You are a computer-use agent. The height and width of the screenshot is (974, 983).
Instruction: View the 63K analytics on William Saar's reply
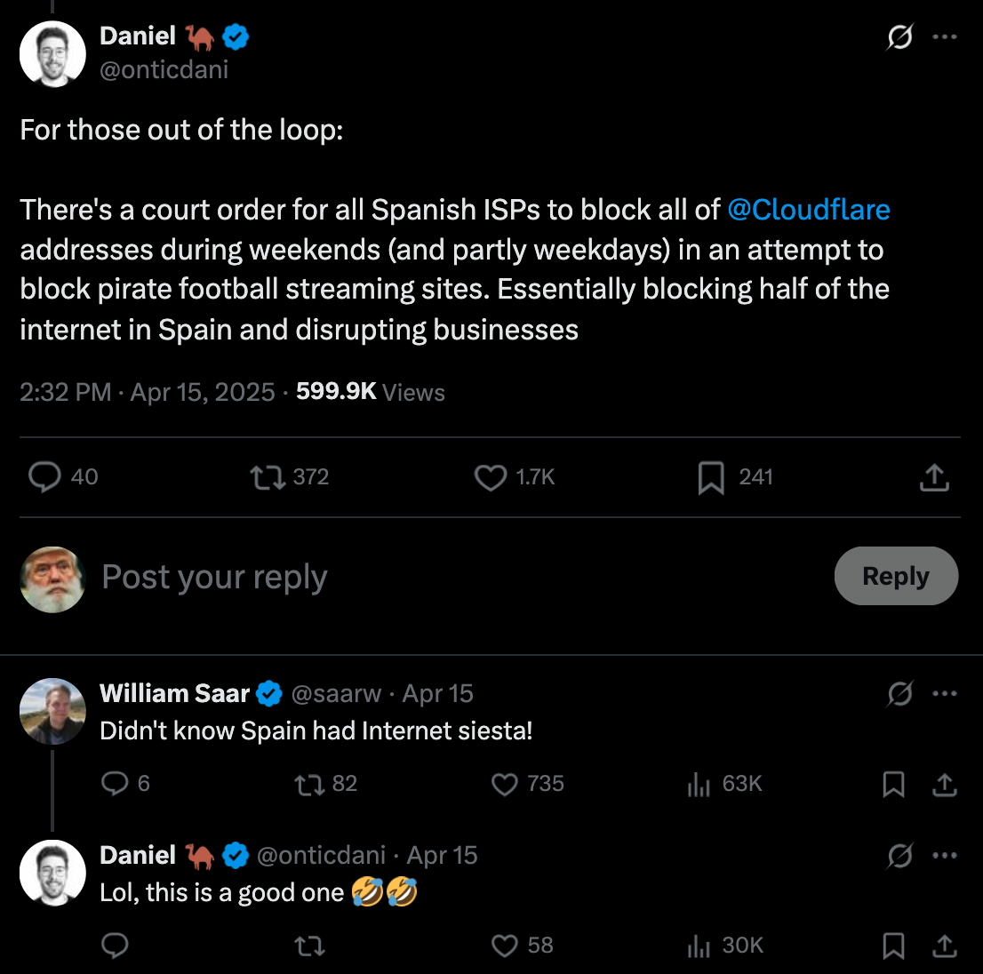pos(699,784)
